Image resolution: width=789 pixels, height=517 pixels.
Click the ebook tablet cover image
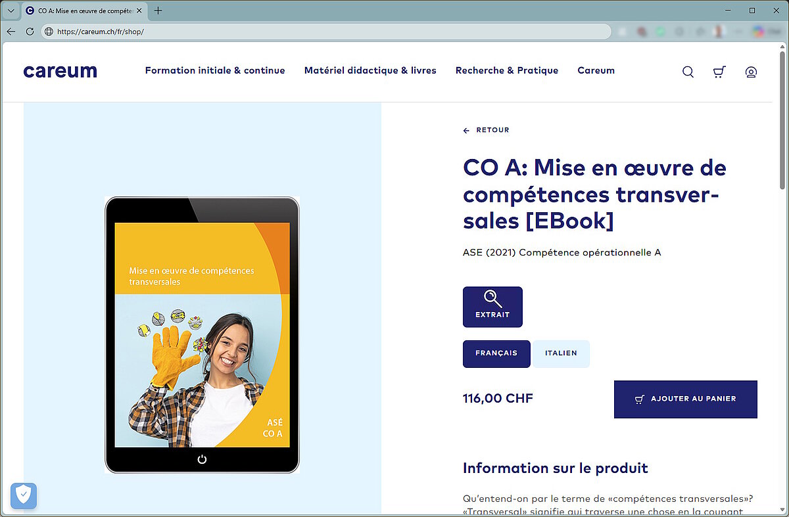point(201,335)
